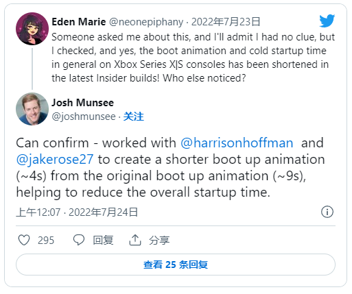Click the 分享 share label
This screenshot has width=352, height=294.
[x=159, y=241]
